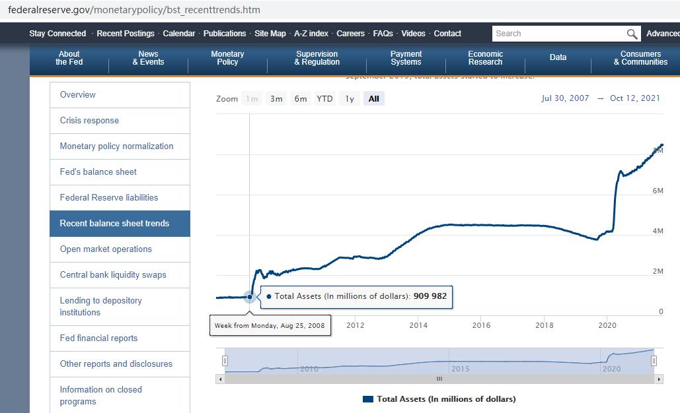Select the 6m zoom range
Image resolution: width=680 pixels, height=413 pixels.
pyautogui.click(x=301, y=99)
